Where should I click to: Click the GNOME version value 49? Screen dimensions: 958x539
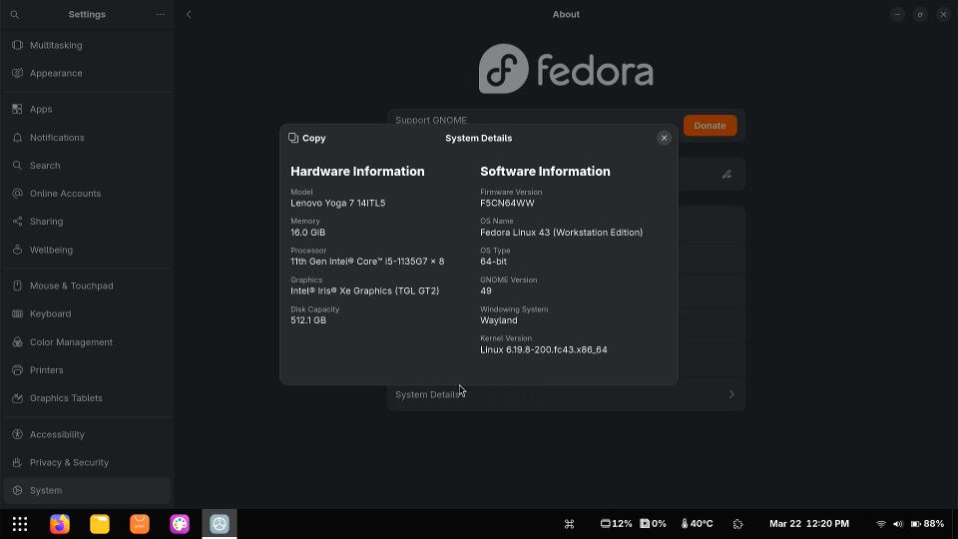[486, 290]
